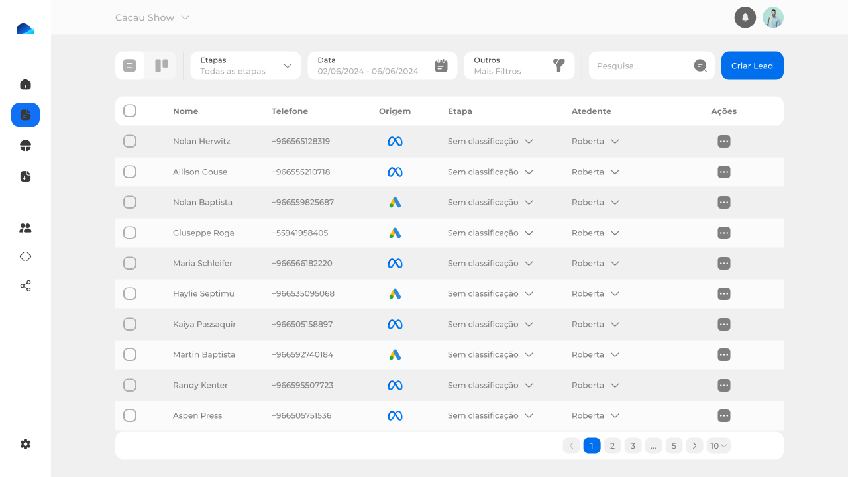Open the Etapas stage filter dropdown
The width and height of the screenshot is (848, 477).
(246, 66)
